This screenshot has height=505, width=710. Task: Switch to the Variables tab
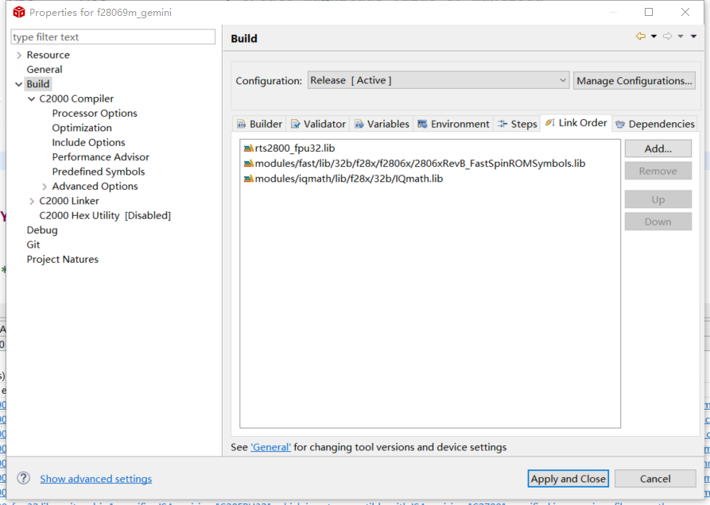[x=382, y=124]
